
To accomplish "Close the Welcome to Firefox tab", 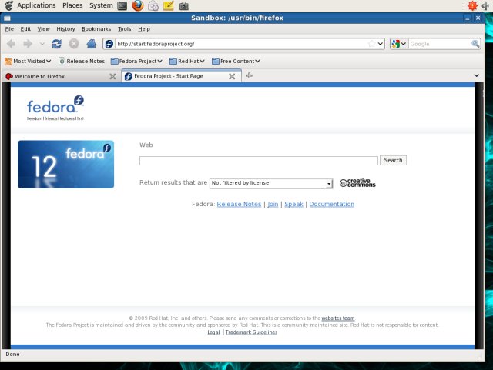I will pyautogui.click(x=112, y=76).
